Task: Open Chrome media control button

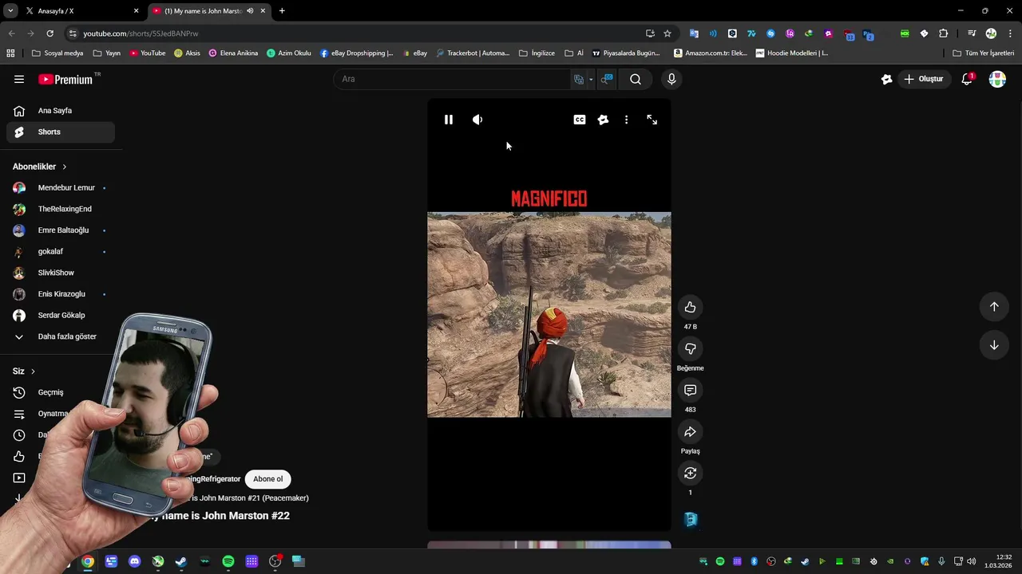Action: [972, 33]
